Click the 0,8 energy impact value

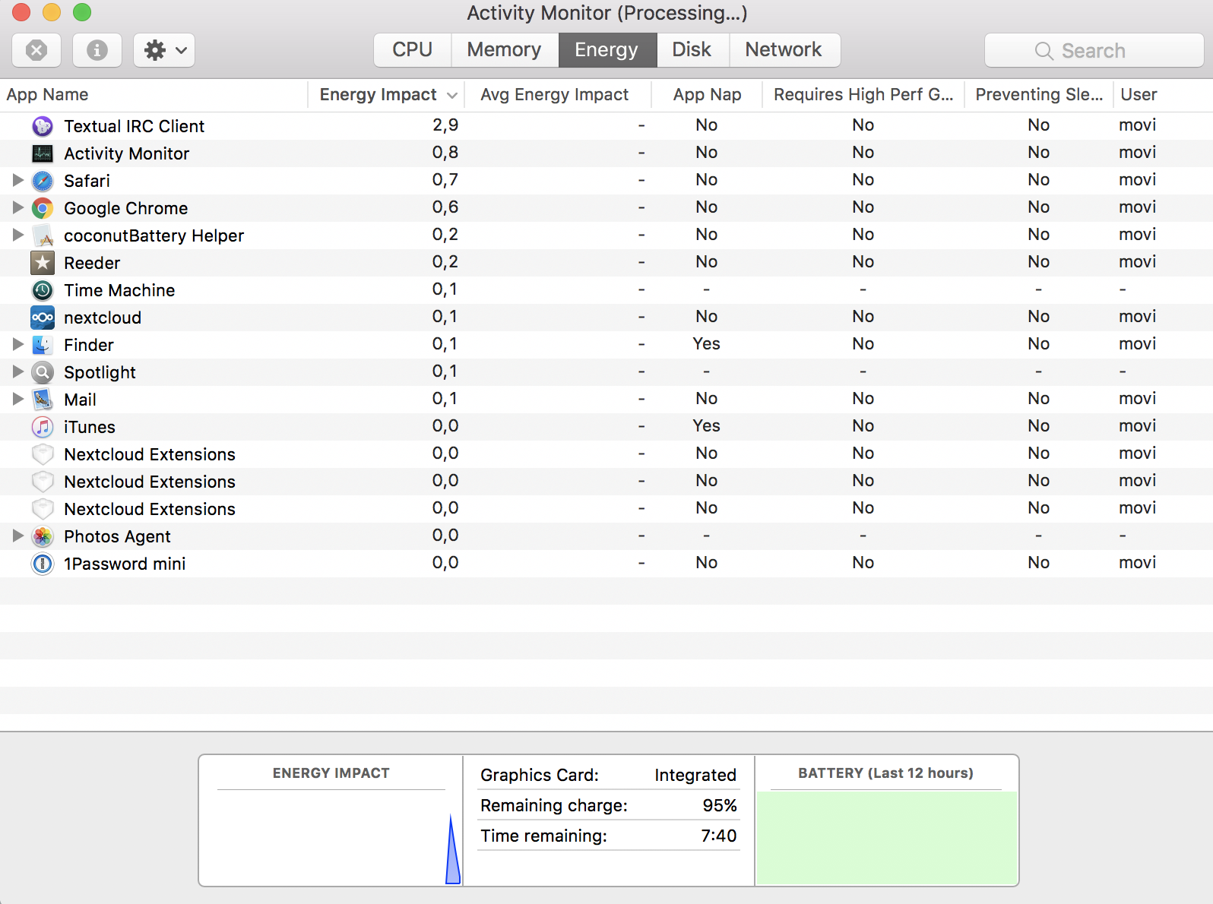click(445, 153)
